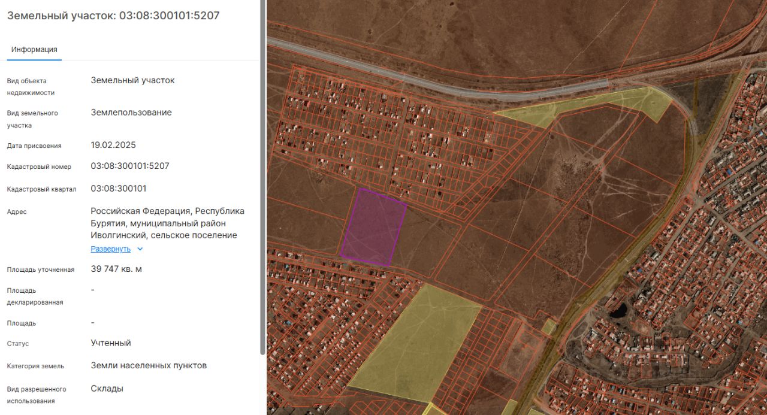Click the label Площадь декларированная

(35, 296)
